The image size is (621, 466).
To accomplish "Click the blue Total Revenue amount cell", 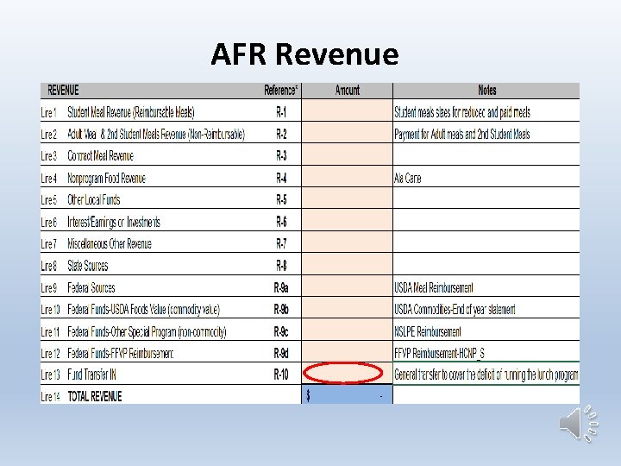I will [347, 395].
